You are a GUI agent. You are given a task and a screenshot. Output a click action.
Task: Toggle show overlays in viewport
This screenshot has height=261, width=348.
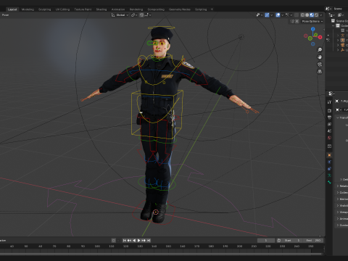pos(278,15)
